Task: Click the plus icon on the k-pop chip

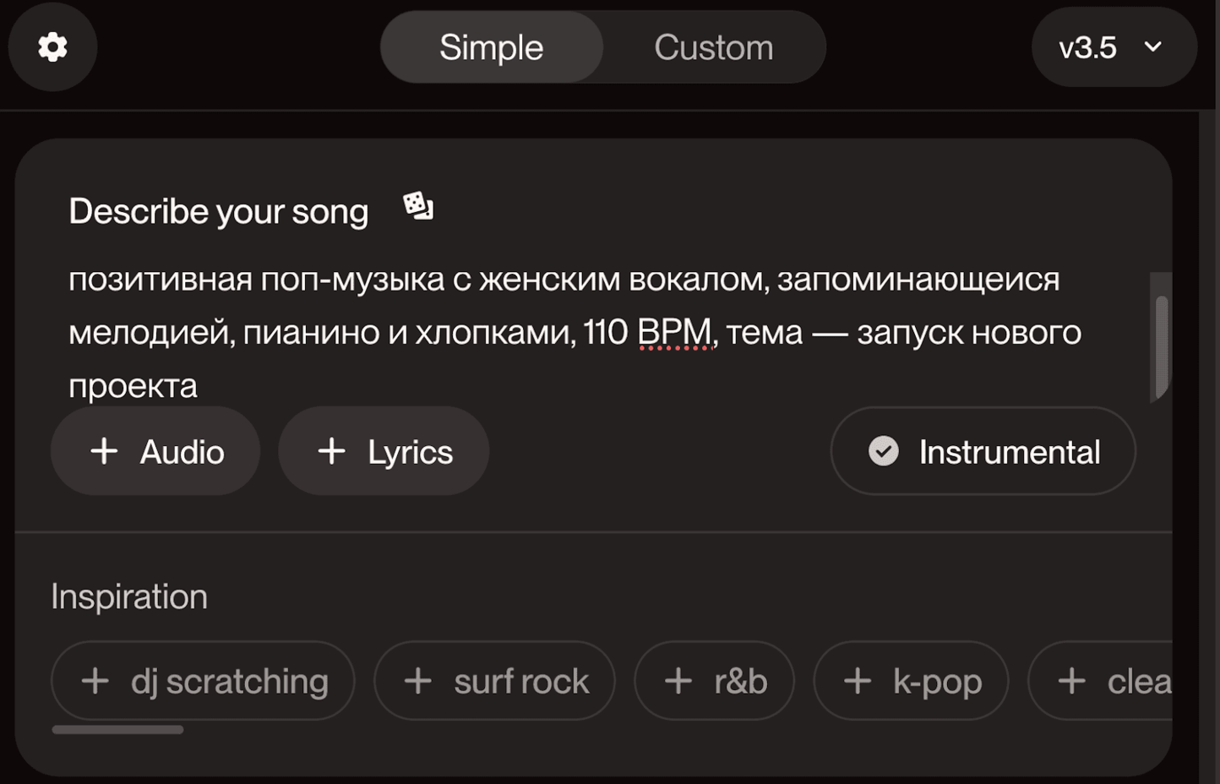Action: click(x=858, y=680)
